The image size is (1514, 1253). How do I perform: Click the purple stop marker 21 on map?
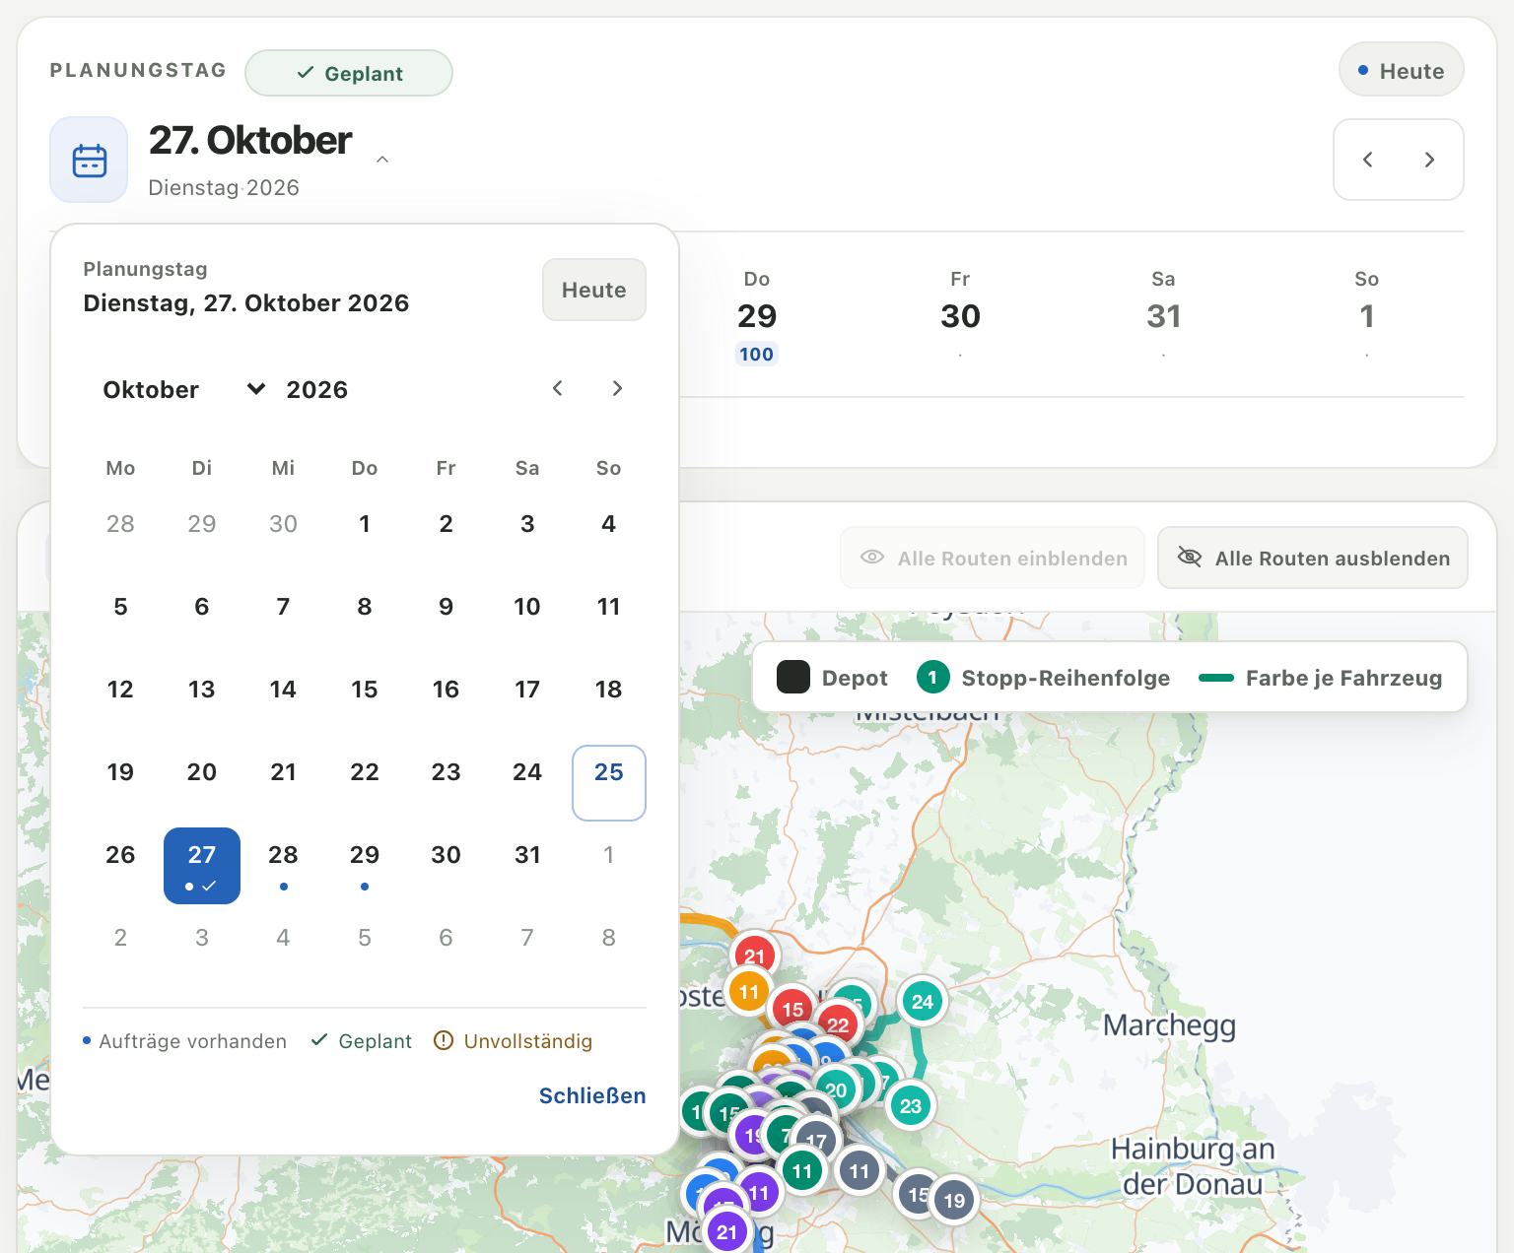click(726, 1231)
